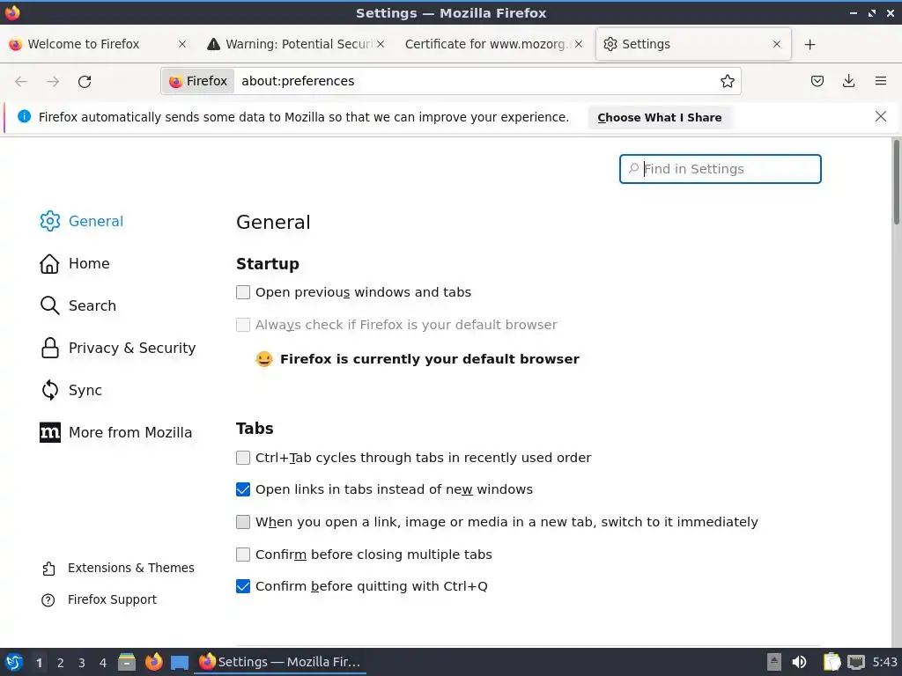Click the back navigation arrow

[21, 81]
